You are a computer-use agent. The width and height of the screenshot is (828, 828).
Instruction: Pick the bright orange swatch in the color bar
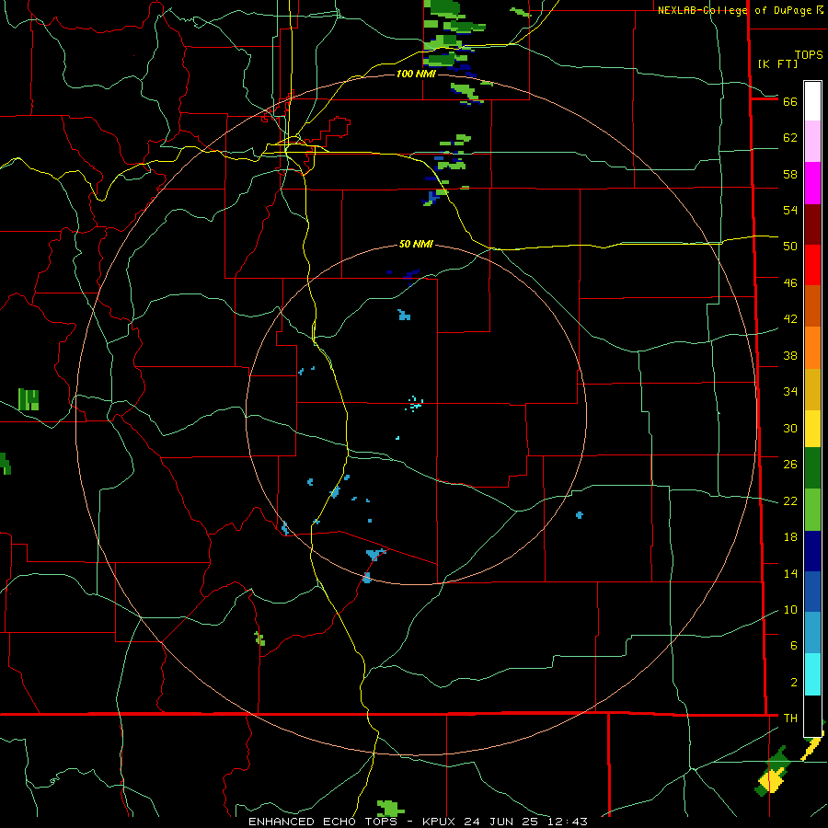click(x=812, y=348)
